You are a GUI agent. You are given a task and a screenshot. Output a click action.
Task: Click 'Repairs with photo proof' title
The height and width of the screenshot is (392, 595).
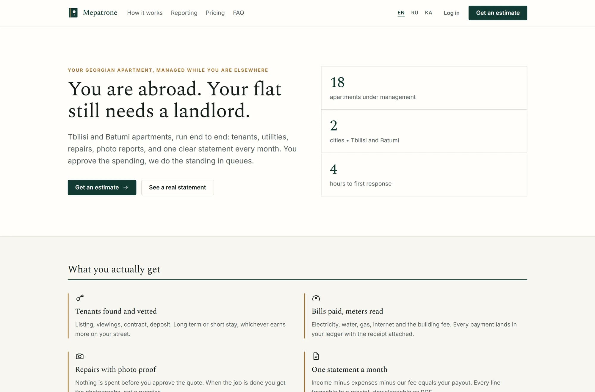(x=116, y=369)
